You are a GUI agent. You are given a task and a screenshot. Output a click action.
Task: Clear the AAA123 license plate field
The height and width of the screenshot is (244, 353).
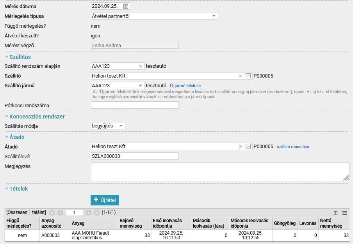coord(141,66)
